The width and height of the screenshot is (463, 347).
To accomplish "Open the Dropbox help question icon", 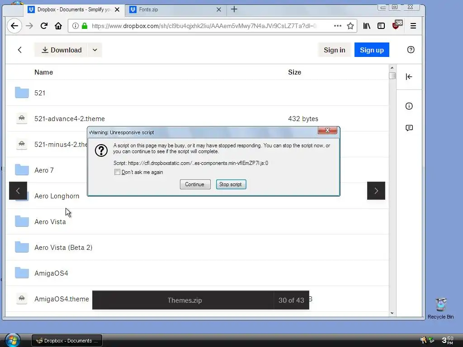I will 411,50.
